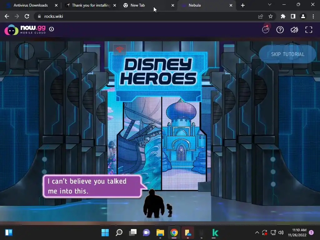Open the performance stats icon

[266, 30]
